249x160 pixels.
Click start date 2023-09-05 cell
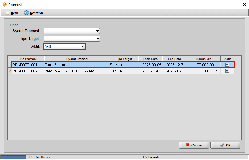click(150, 65)
